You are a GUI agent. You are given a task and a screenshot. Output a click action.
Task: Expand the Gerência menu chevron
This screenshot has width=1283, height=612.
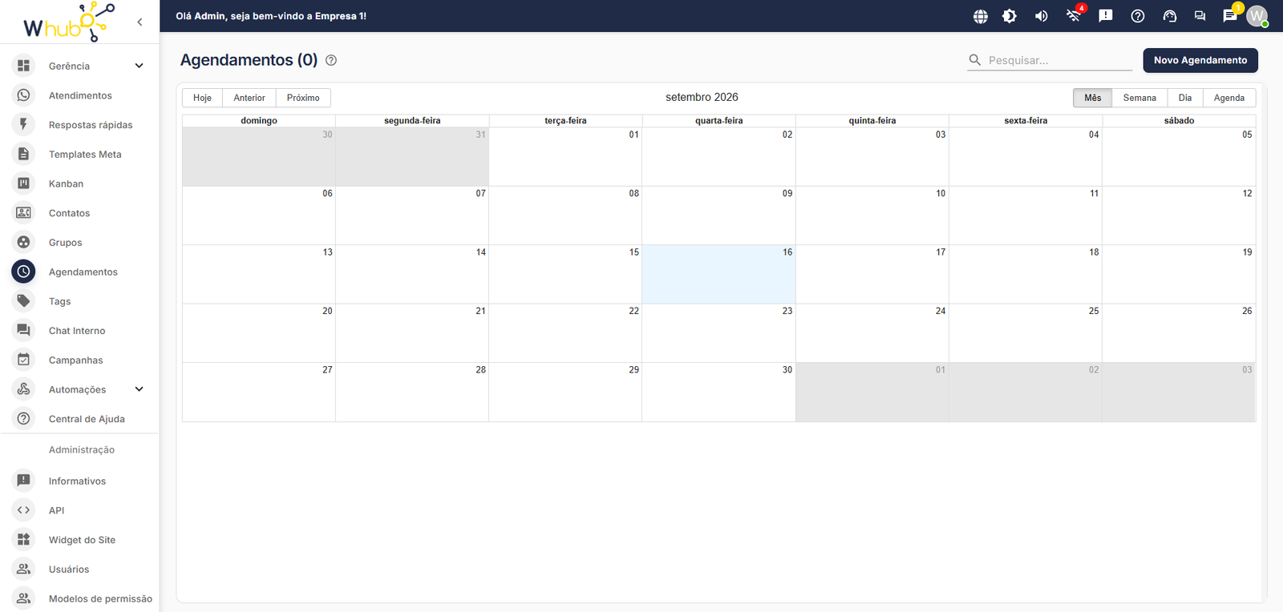139,66
